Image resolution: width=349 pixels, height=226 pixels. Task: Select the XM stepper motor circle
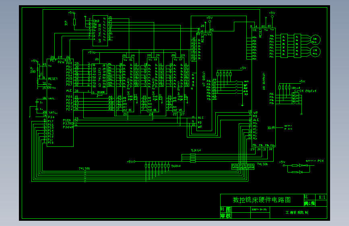[x=315, y=40]
